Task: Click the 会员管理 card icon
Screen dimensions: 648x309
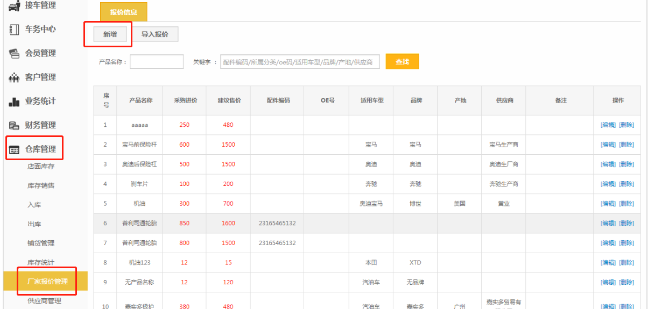Action: pyautogui.click(x=15, y=53)
